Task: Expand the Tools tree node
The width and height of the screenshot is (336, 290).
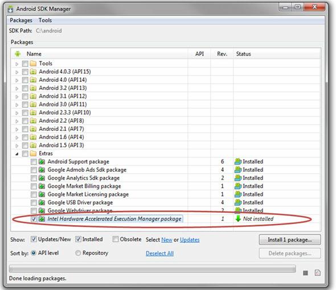Action: tap(17, 64)
